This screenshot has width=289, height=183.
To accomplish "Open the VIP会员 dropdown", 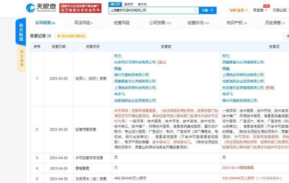I will click(238, 10).
